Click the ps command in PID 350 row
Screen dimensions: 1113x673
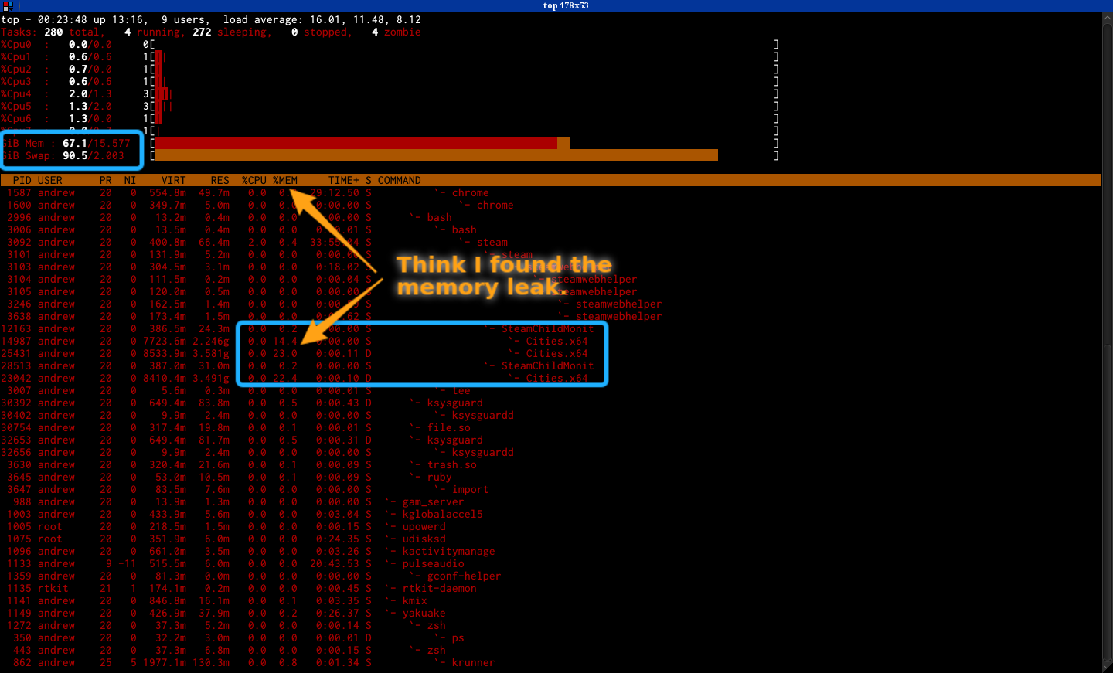click(x=458, y=637)
